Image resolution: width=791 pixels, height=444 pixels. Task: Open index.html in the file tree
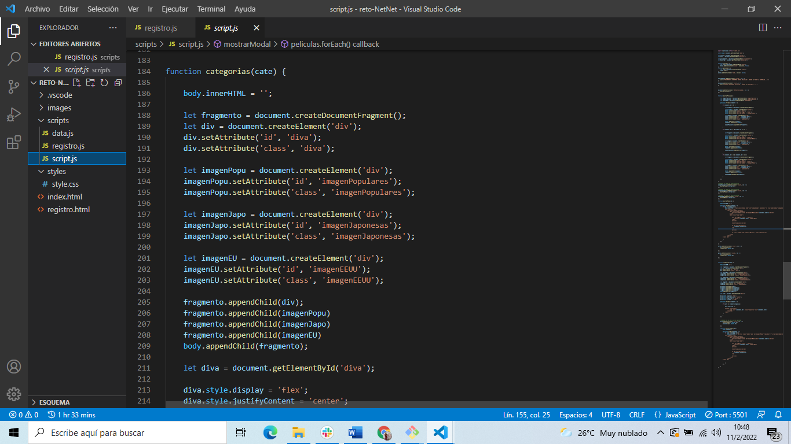[x=77, y=197]
